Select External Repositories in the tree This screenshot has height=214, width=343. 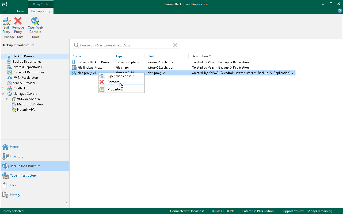point(27,67)
